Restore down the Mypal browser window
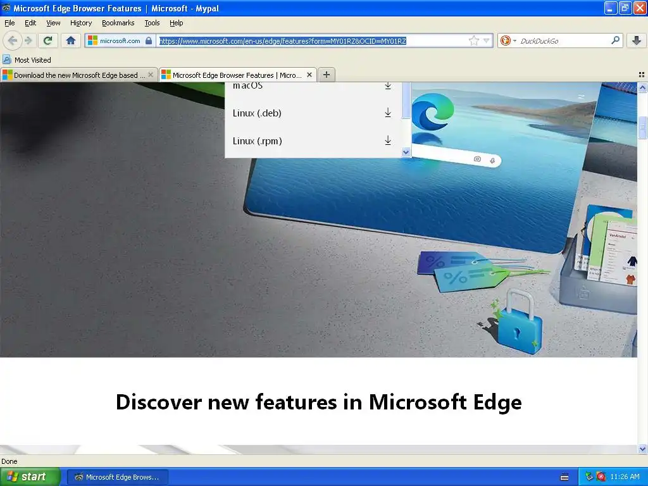 point(625,8)
